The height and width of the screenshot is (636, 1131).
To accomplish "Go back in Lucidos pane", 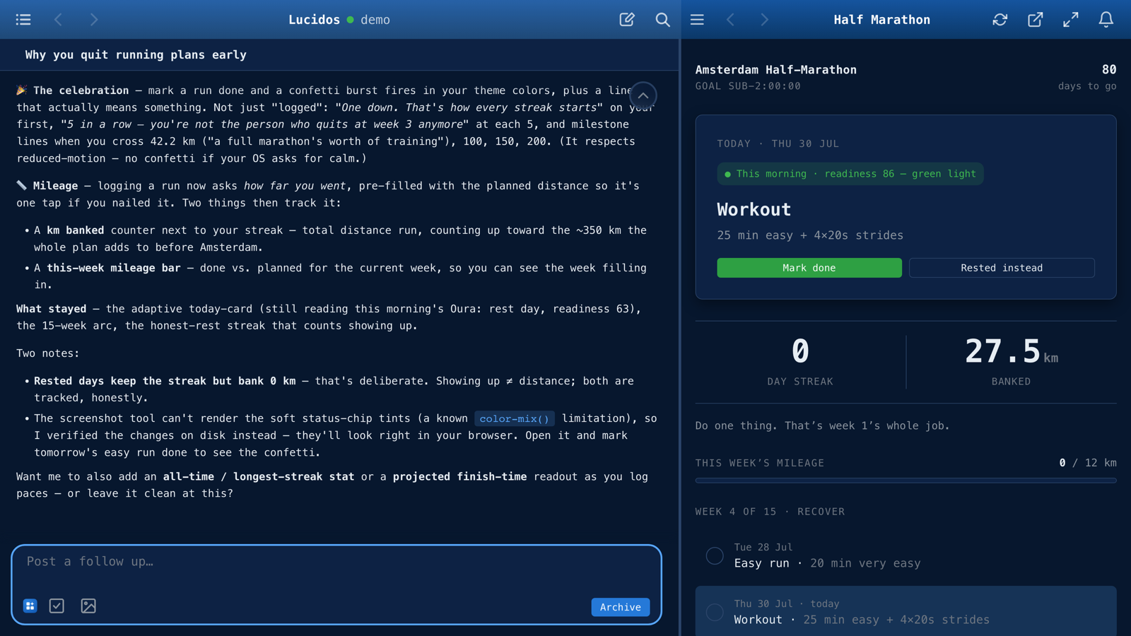I will click(59, 20).
